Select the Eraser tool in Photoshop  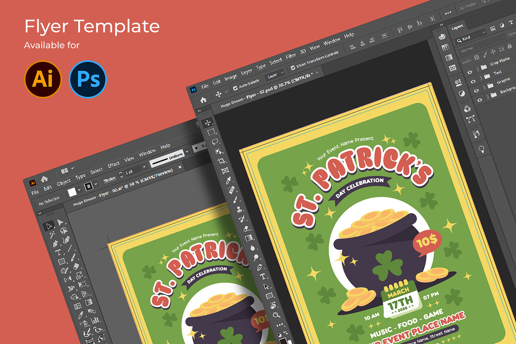tap(246, 228)
